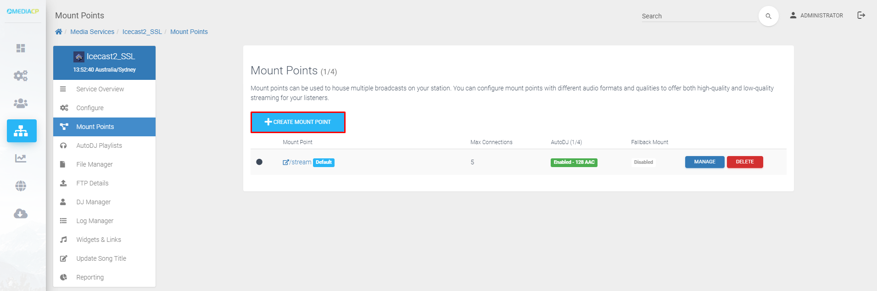Open the settings gears icon in the left rail

21,76
